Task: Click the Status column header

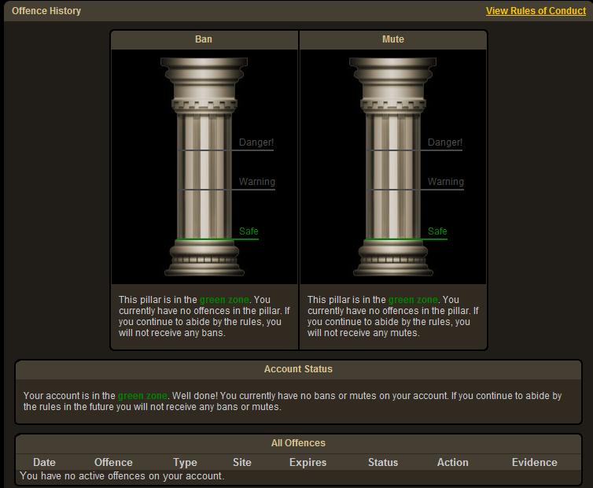Action: (x=383, y=463)
